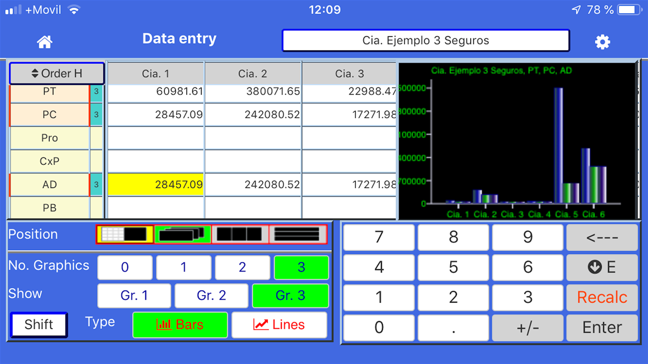Tap the backspace arrow key
The height and width of the screenshot is (364, 648).
pos(602,237)
